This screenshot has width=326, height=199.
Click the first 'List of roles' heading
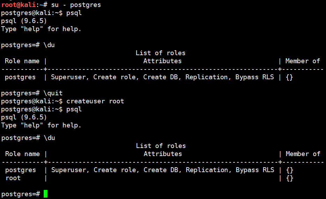pyautogui.click(x=160, y=53)
